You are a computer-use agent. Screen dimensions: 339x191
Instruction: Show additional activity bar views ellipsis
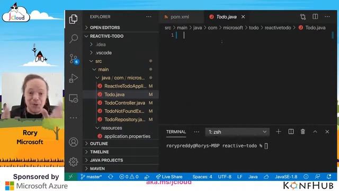pyautogui.click(x=74, y=118)
